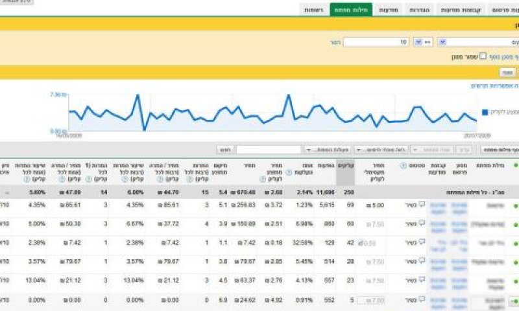
Task: Open status speech bubble in 42-clicks row
Action: pos(422,242)
